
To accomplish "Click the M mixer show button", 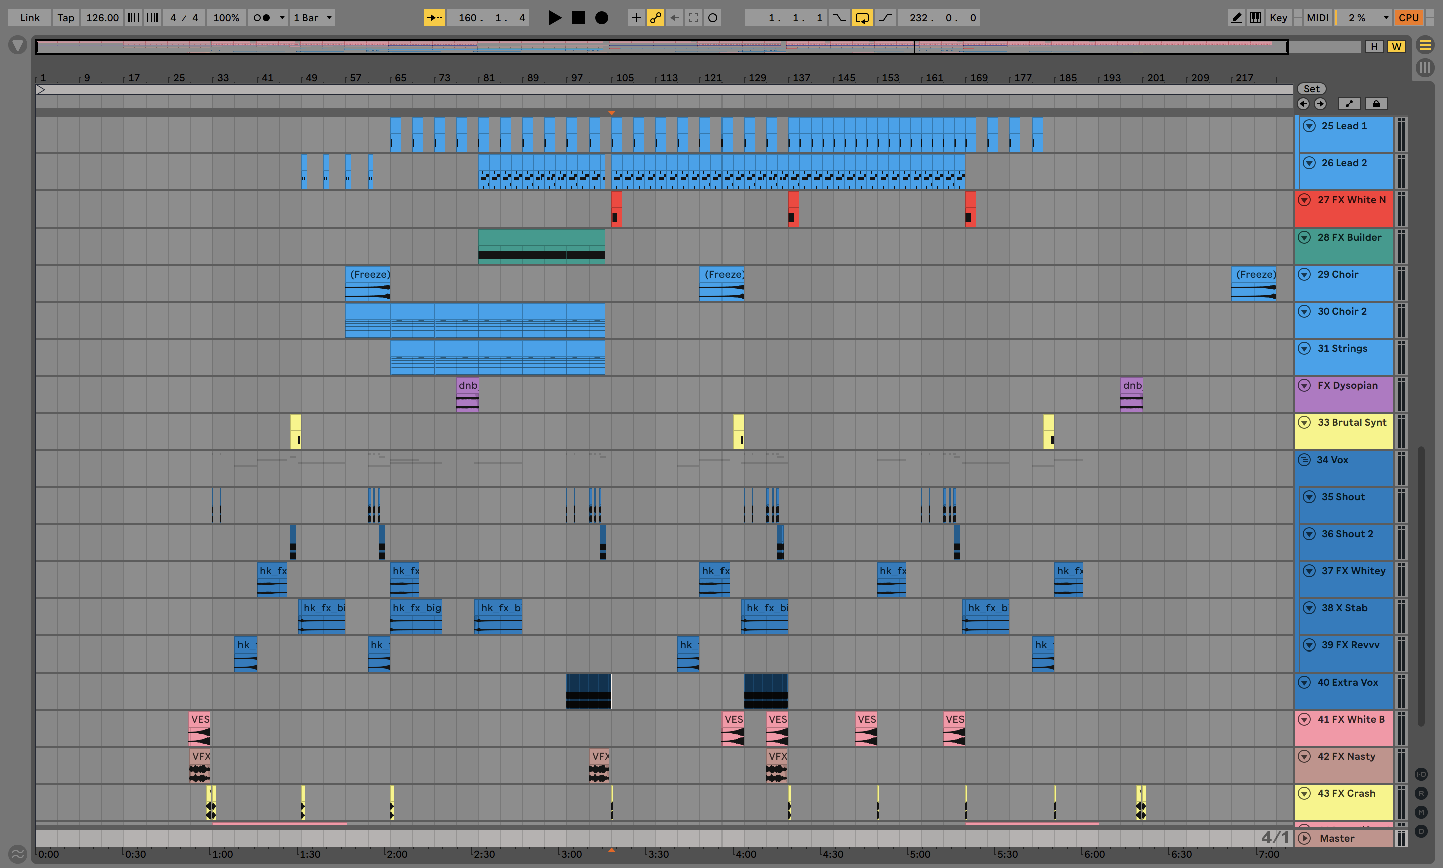I will [x=1421, y=812].
